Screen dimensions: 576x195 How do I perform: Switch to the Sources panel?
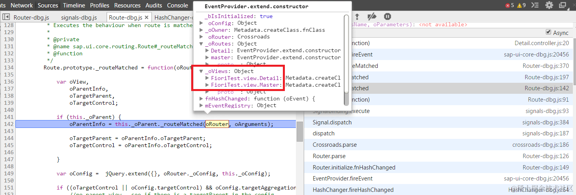point(48,5)
